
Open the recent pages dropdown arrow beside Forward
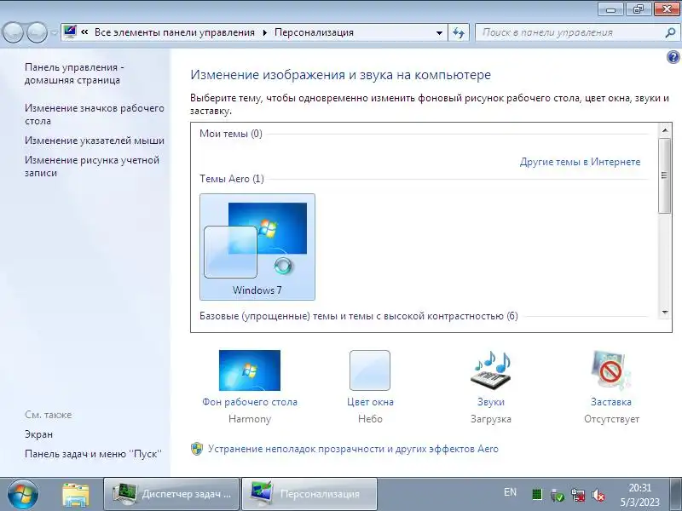click(x=54, y=32)
